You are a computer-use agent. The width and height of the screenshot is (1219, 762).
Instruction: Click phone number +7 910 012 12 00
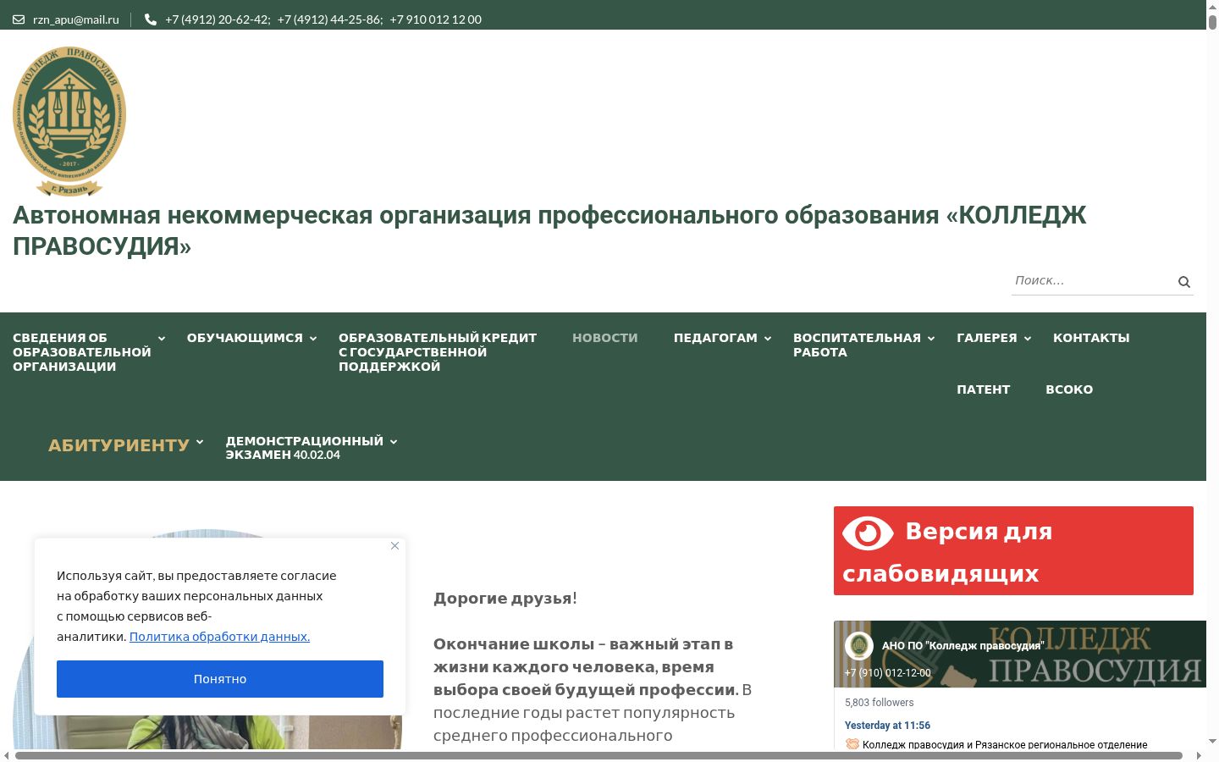[x=436, y=19]
